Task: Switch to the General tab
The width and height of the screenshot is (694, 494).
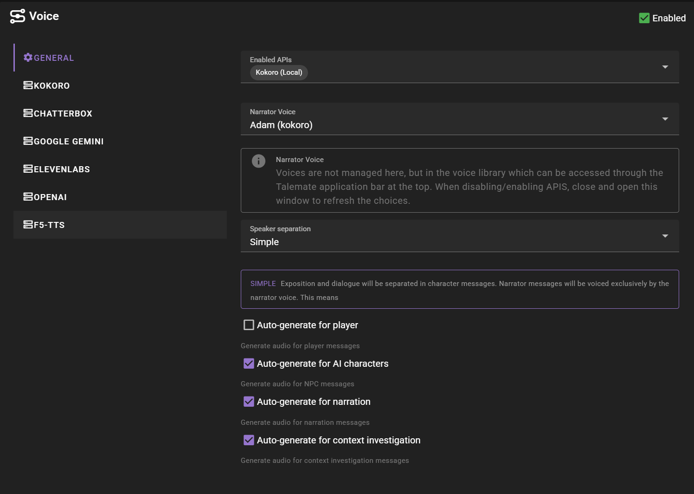Action: 120,58
